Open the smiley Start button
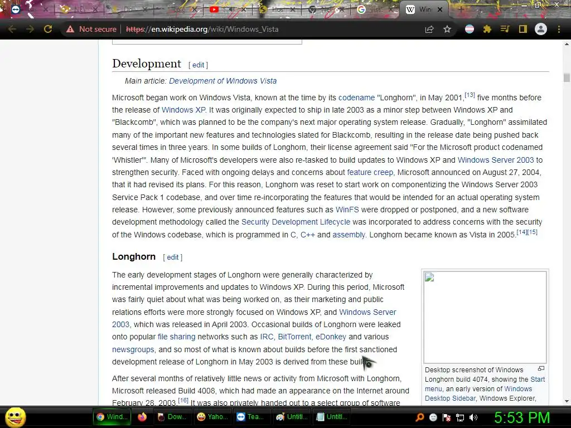The image size is (571, 428). click(x=15, y=417)
